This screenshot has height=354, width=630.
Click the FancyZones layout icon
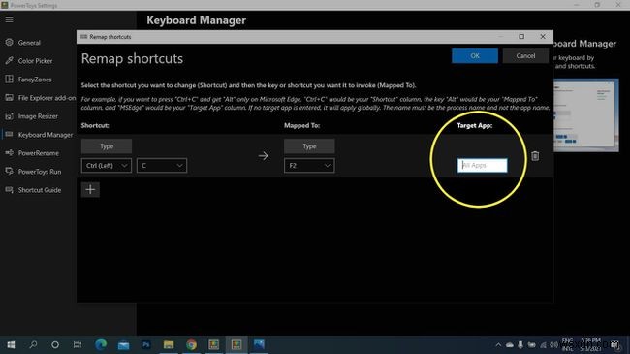(10, 80)
